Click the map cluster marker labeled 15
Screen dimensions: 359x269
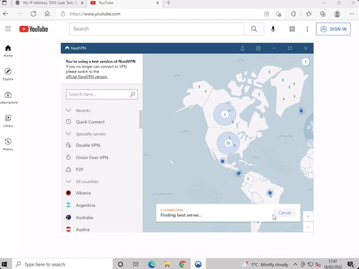pyautogui.click(x=228, y=143)
